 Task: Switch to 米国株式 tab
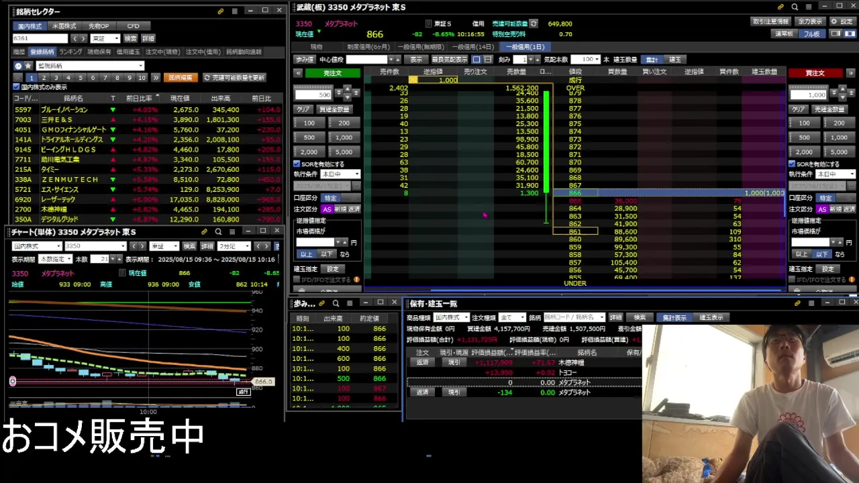tap(64, 26)
